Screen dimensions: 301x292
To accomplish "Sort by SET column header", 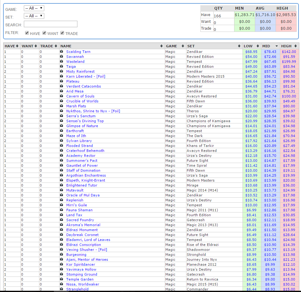I will 214,46.
